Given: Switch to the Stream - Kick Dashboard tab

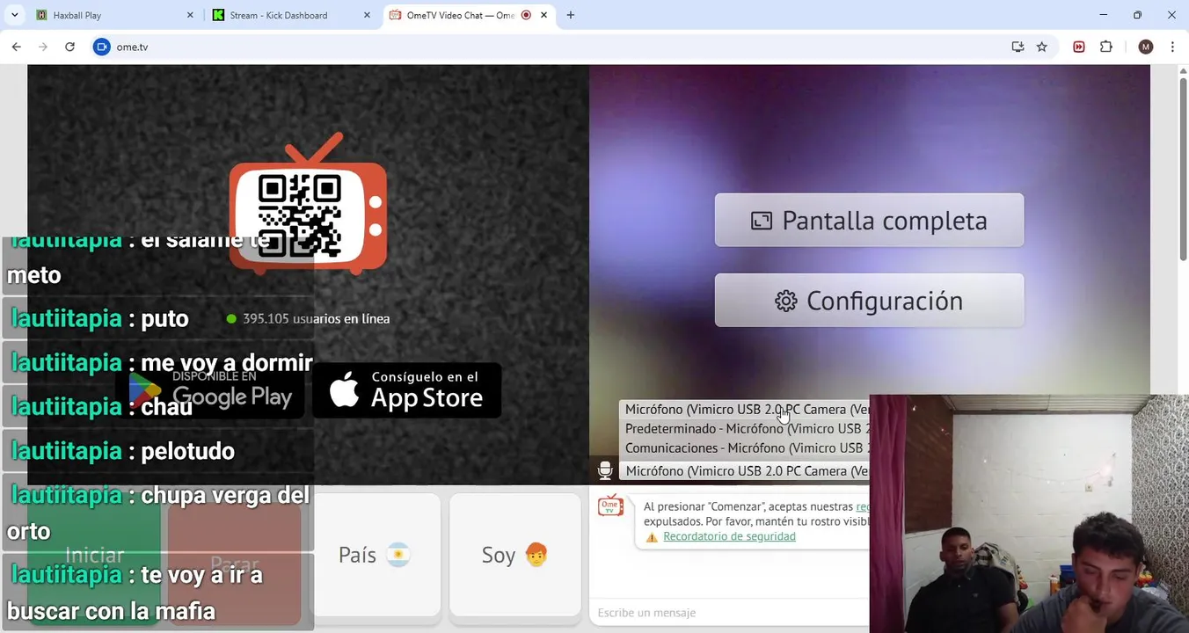Looking at the screenshot, I should coord(290,15).
